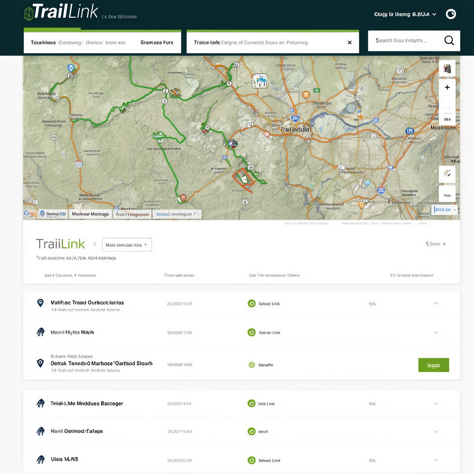The image size is (474, 474).
Task: Expand the Uisia VEAIS row
Action: [436, 460]
